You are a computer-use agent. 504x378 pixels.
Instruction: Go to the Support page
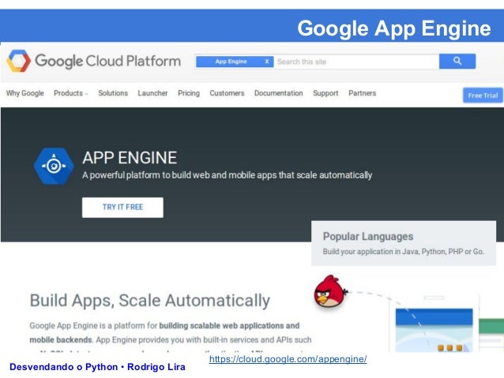[x=325, y=93]
